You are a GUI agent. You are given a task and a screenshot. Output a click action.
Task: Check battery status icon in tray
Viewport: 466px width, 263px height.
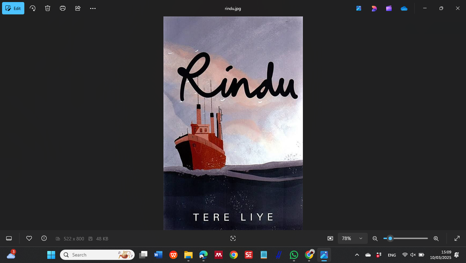421,255
